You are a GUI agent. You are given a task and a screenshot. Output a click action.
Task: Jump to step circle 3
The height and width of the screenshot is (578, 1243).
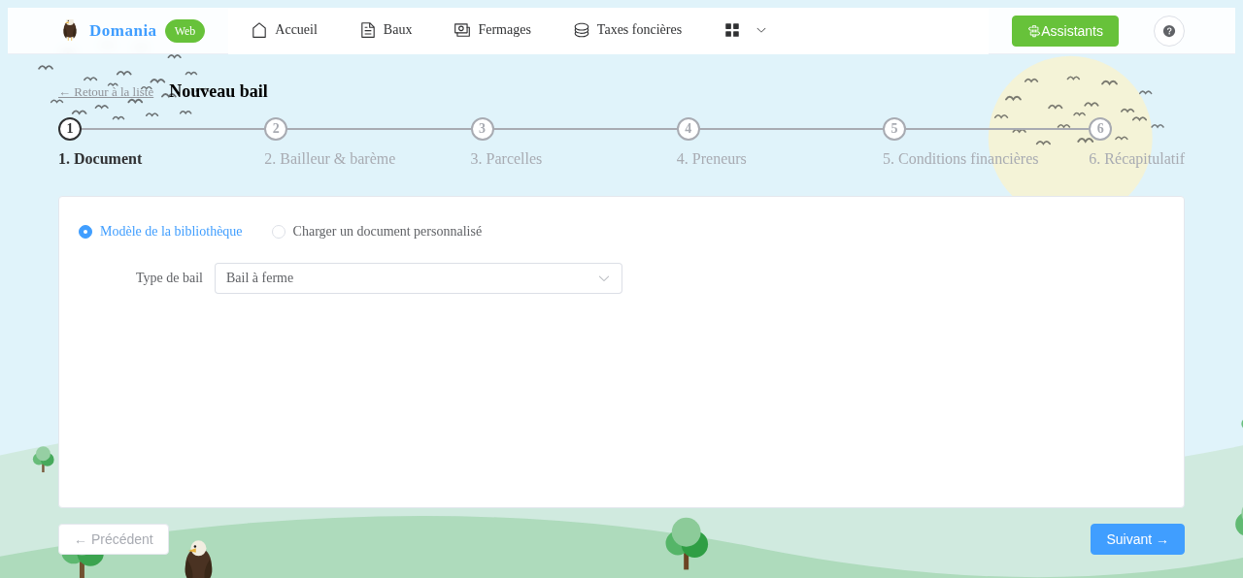(x=483, y=129)
